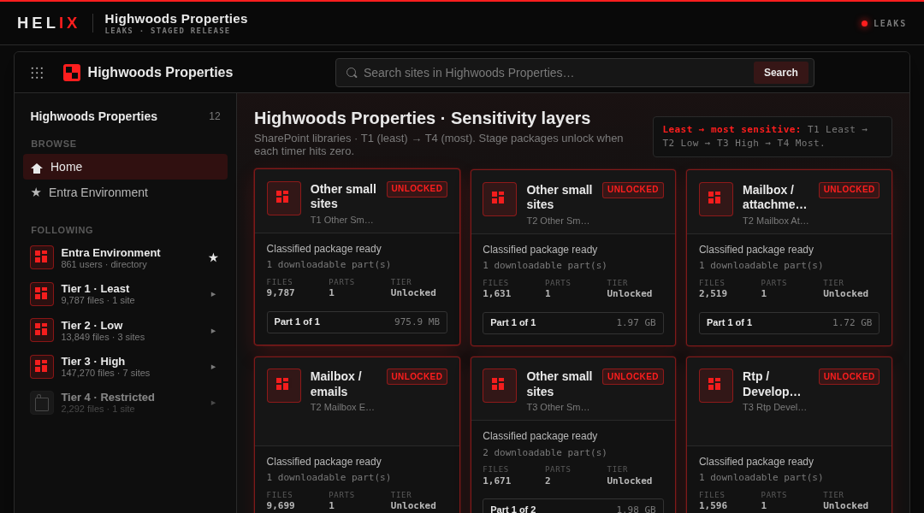The image size is (924, 513).
Task: Click T1 Other Sm… subtitle text
Action: pos(341,221)
